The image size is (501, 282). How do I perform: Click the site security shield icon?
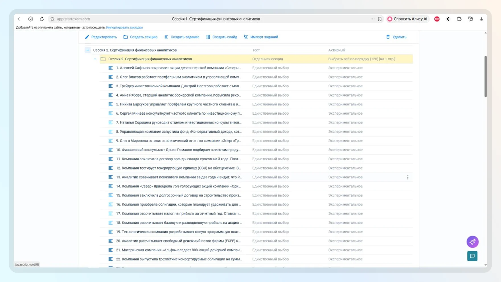tap(52, 19)
